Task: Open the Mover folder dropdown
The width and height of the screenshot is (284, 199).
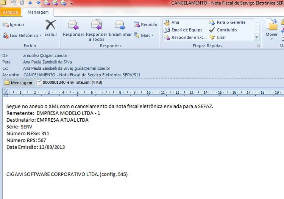Action: coord(272,30)
